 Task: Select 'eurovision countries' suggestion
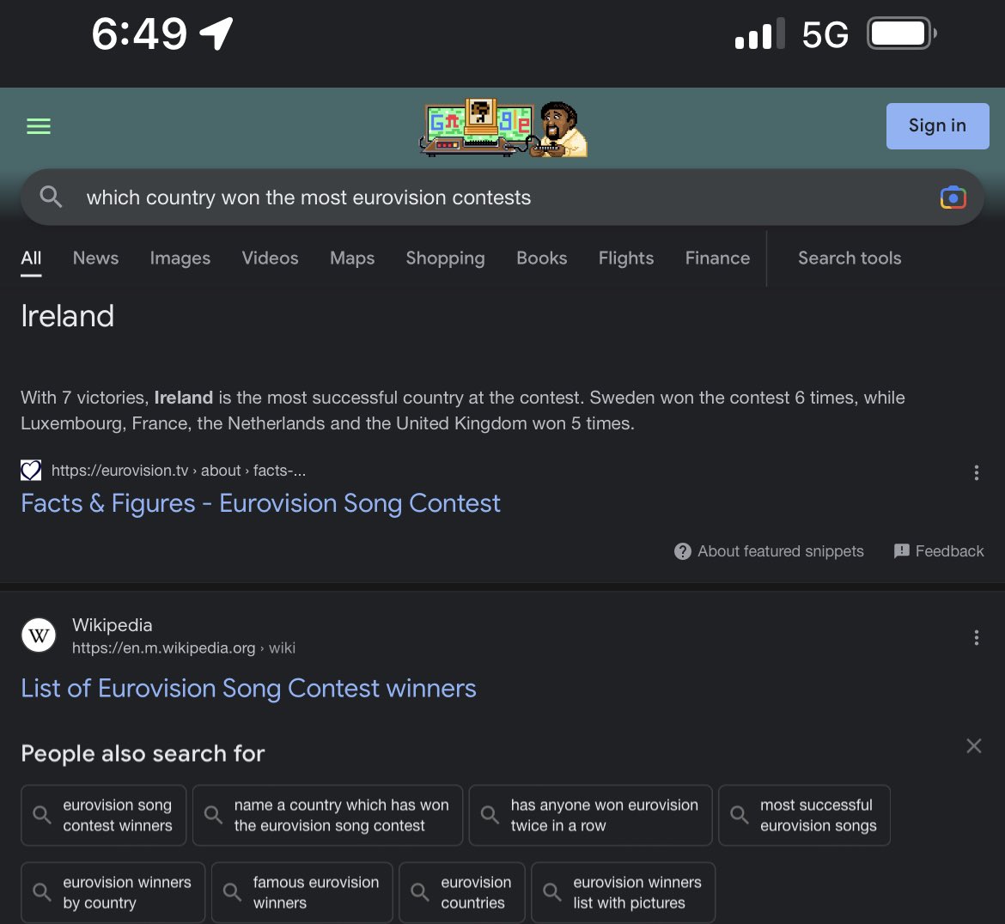coord(462,892)
